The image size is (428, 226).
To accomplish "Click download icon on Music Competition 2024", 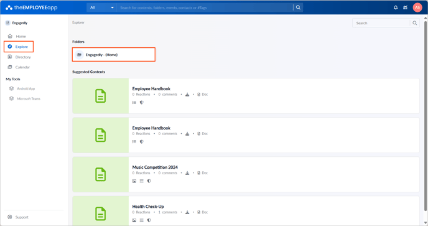I will coord(187,173).
